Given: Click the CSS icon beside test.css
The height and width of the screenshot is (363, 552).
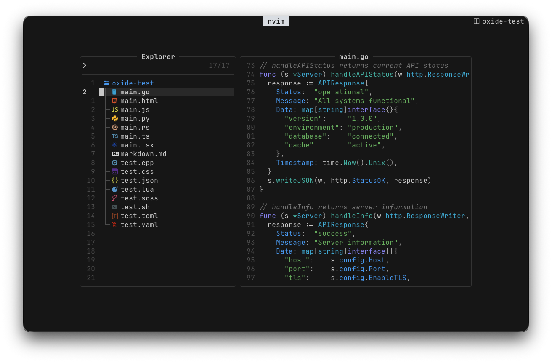Looking at the screenshot, I should [114, 171].
